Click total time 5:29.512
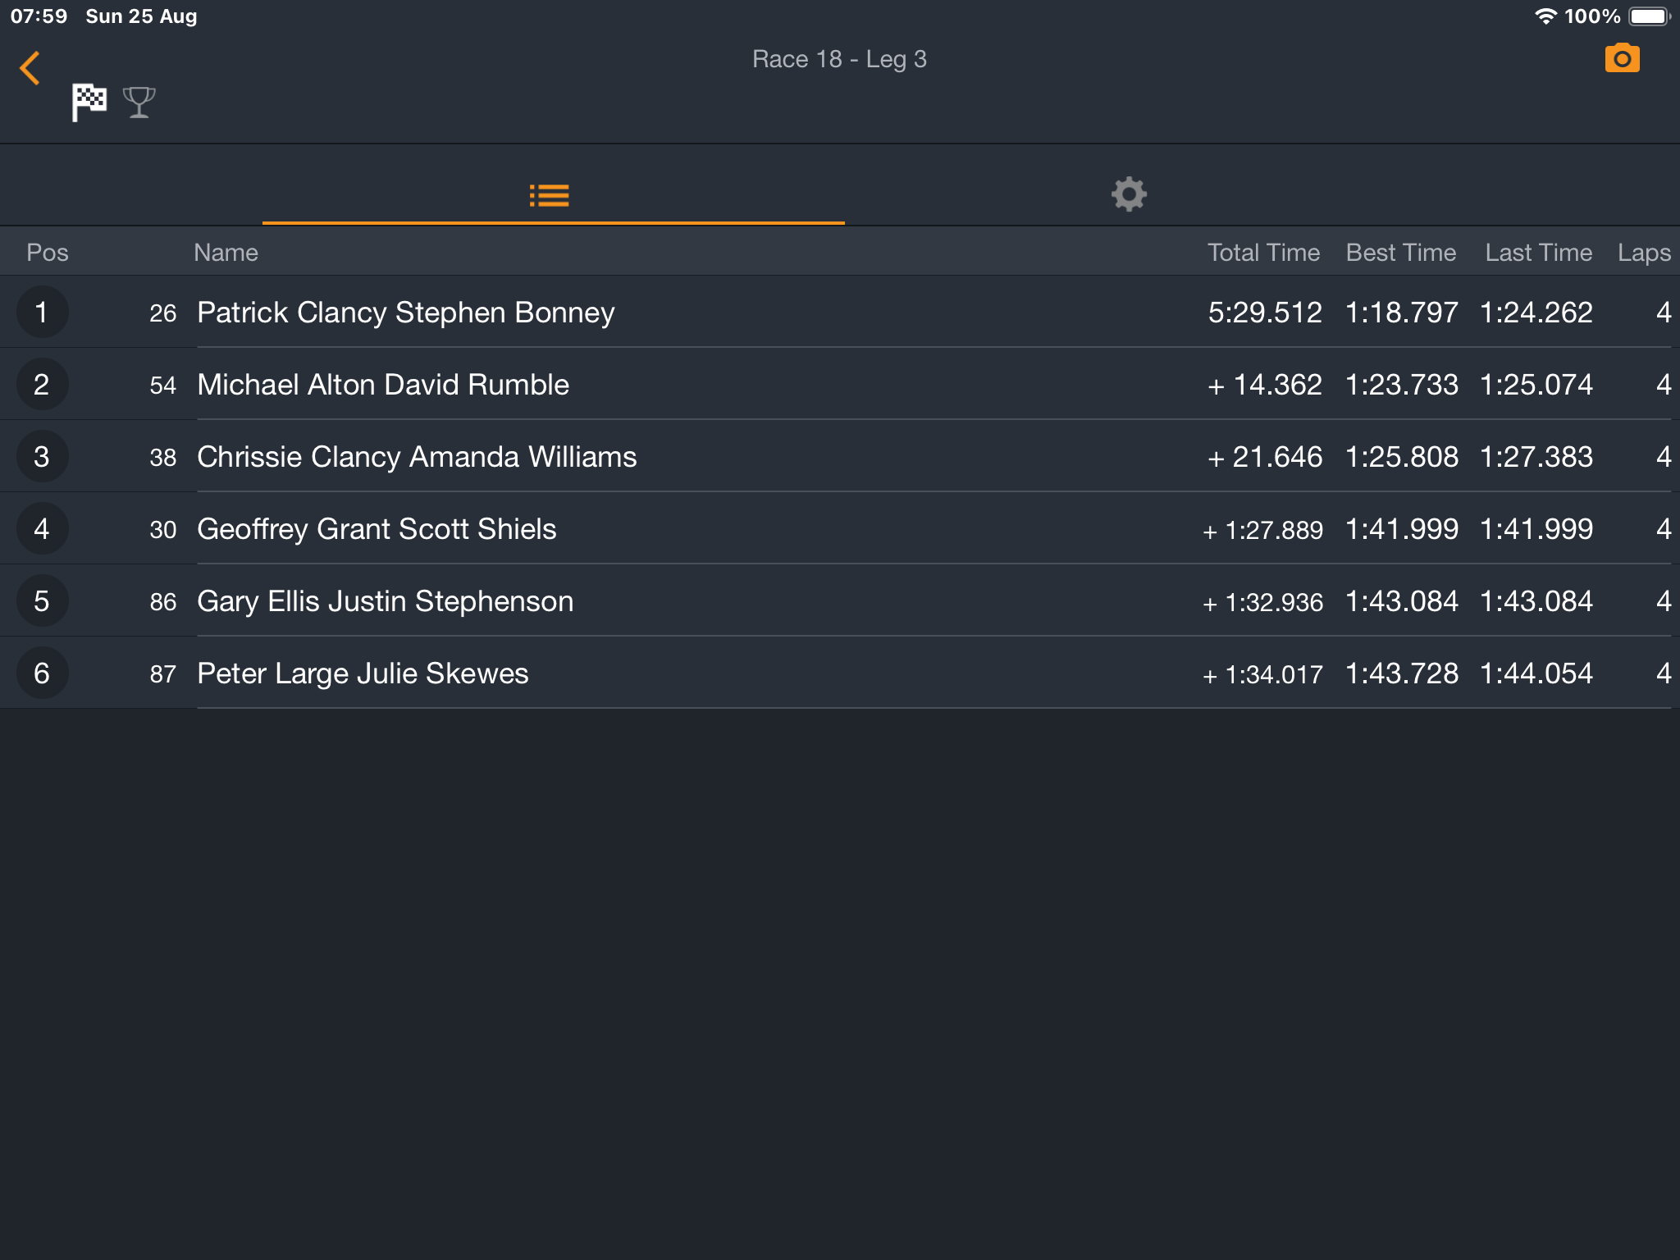The width and height of the screenshot is (1680, 1260). pyautogui.click(x=1265, y=313)
